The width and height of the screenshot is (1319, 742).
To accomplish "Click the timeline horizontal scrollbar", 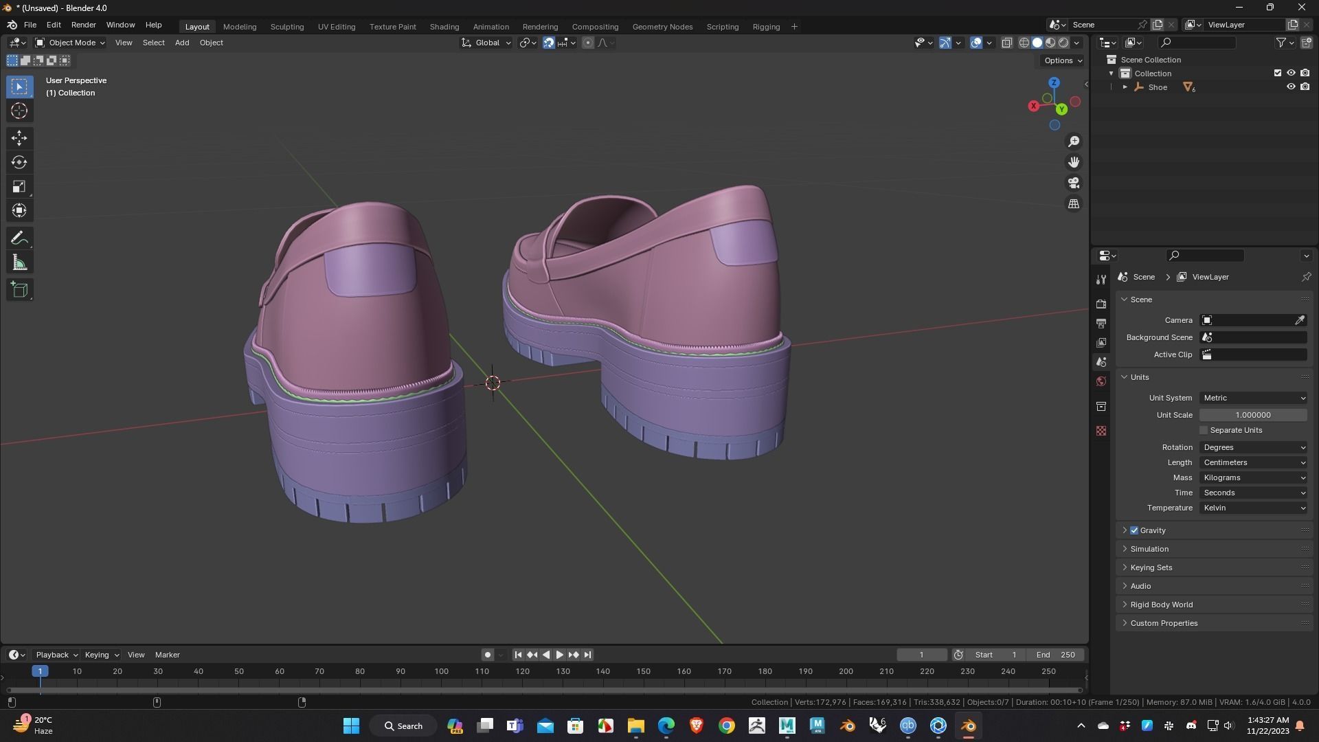I will pyautogui.click(x=544, y=690).
